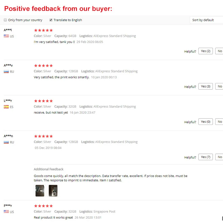Click No button on A***l's review
This screenshot has height=223, width=223.
click(219, 51)
